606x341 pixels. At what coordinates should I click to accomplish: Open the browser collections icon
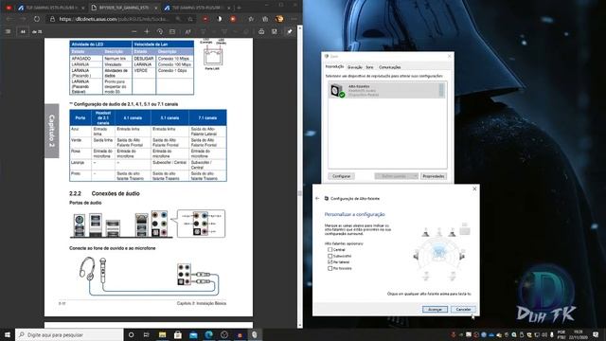[265, 19]
